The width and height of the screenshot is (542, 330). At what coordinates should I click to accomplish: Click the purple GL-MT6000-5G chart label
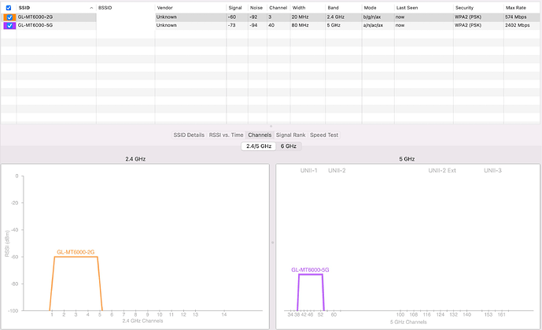(310, 270)
